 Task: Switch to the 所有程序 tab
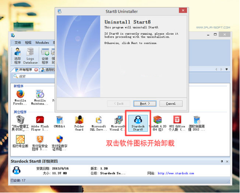click(25, 70)
